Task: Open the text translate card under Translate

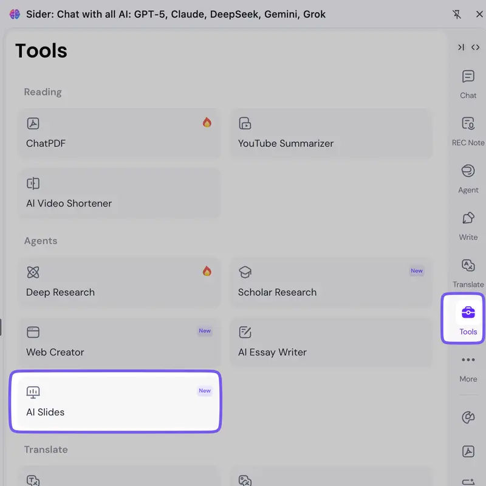Action: 119,476
